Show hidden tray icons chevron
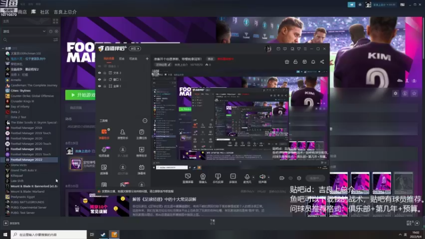The image size is (425, 239). 400,235
